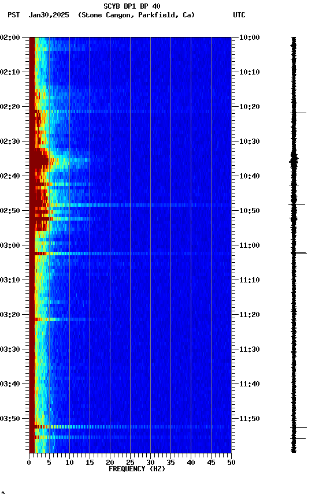Image resolution: width=319 pixels, height=499 pixels.
Task: Click the 11:00 UTC time label
Action: pyautogui.click(x=250, y=245)
